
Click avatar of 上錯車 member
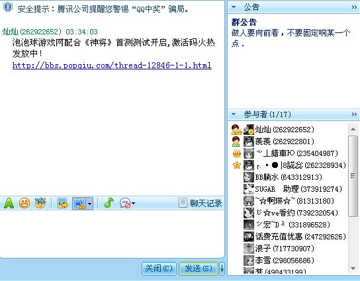point(249,153)
